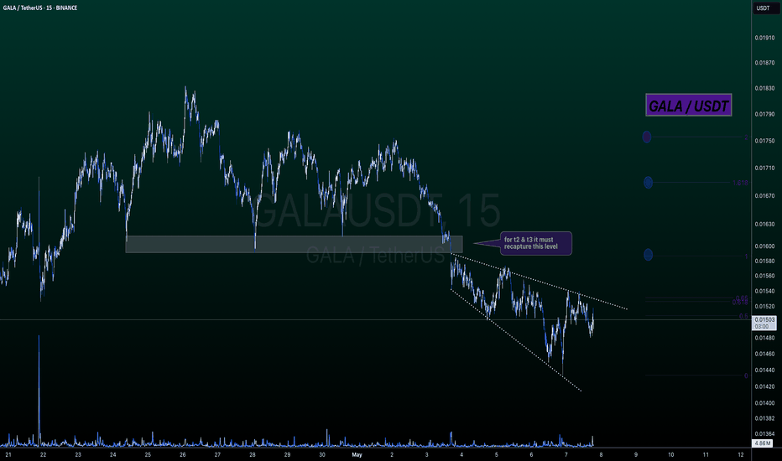The width and height of the screenshot is (782, 461).
Task: Click the 0.01830 price axis label
Action: click(764, 88)
